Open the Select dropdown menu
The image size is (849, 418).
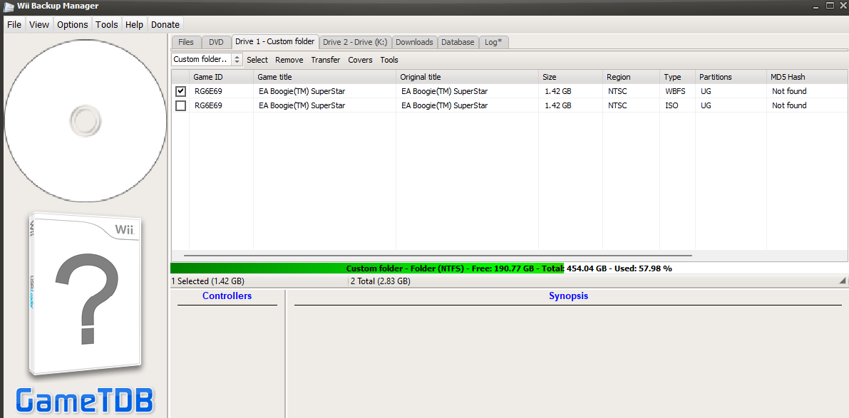[257, 60]
